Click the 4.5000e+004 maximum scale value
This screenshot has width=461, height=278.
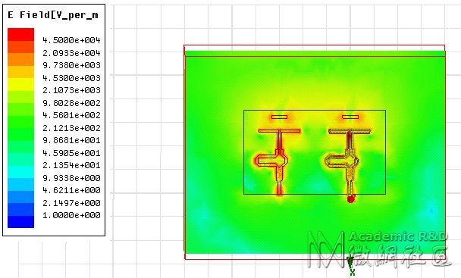[71, 40]
